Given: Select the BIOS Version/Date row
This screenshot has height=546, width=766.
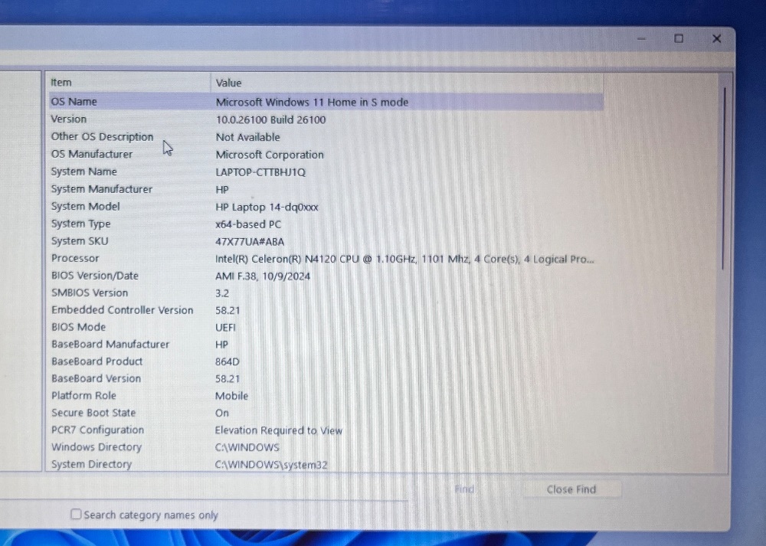Looking at the screenshot, I should [95, 276].
